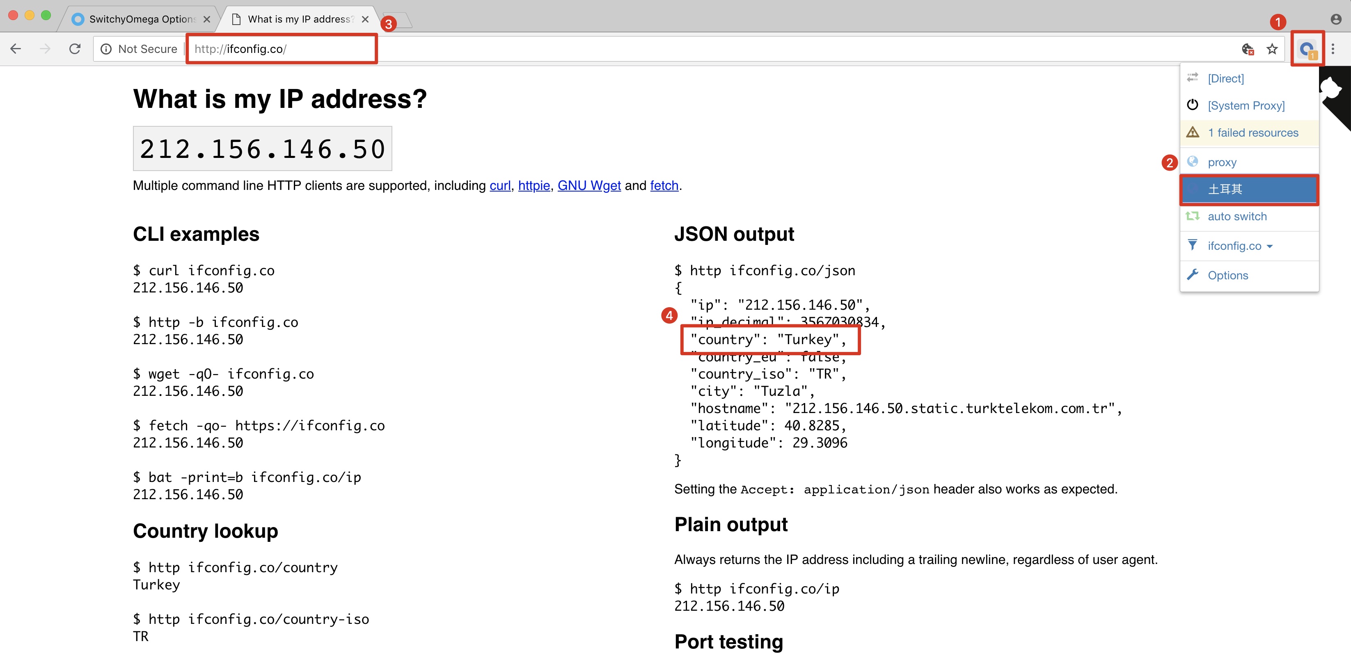Viewport: 1351px width, 662px height.
Task: Select the 土耳其 proxy profile
Action: point(1225,189)
